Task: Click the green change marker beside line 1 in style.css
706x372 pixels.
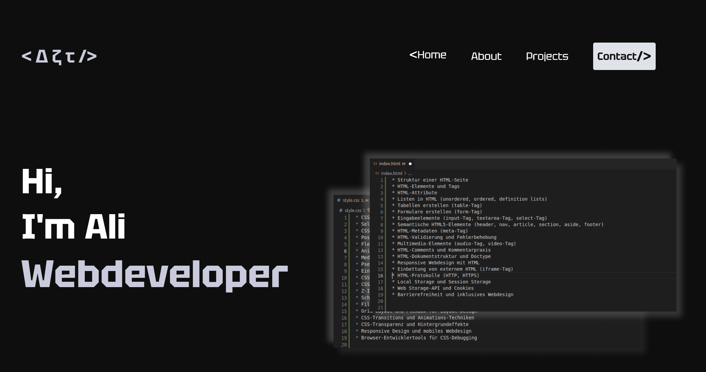Action: pyautogui.click(x=349, y=217)
